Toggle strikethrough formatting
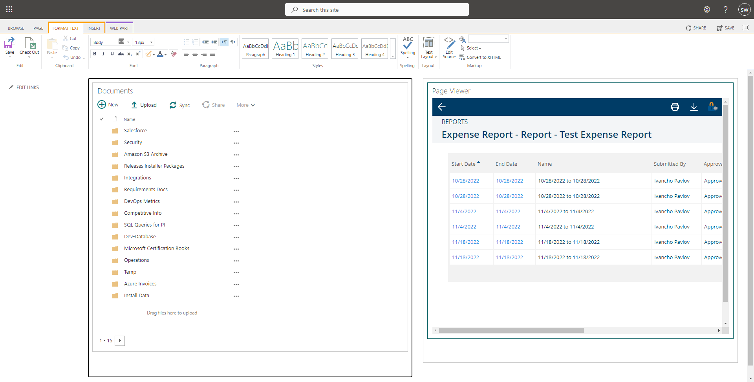Viewport: 754px width, 382px height. pos(121,54)
